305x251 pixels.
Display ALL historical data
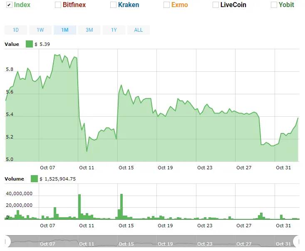(x=139, y=30)
